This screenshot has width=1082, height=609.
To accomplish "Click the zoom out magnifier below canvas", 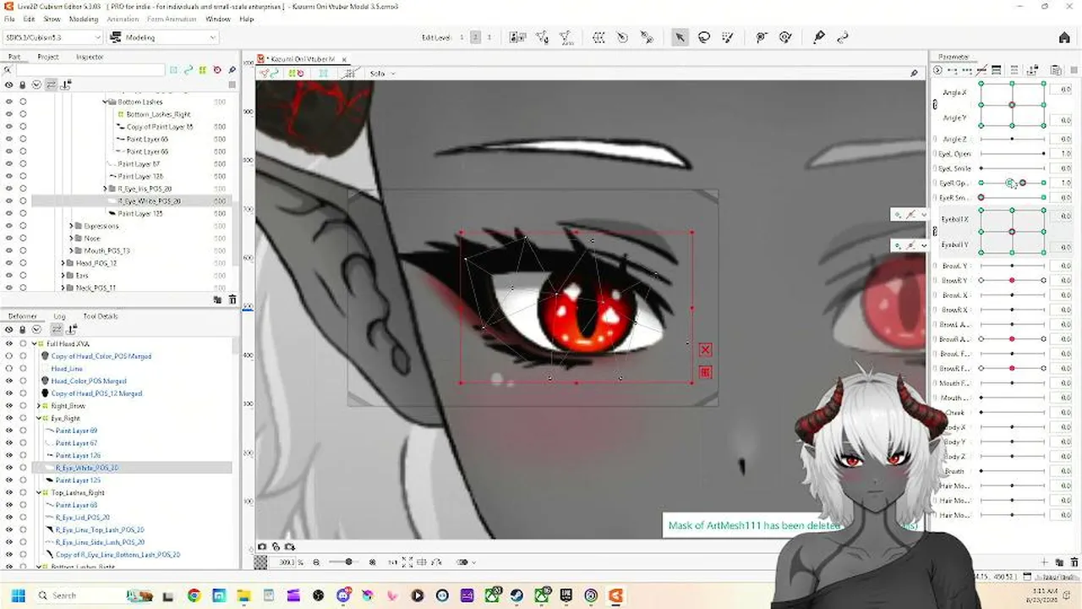I will (316, 562).
